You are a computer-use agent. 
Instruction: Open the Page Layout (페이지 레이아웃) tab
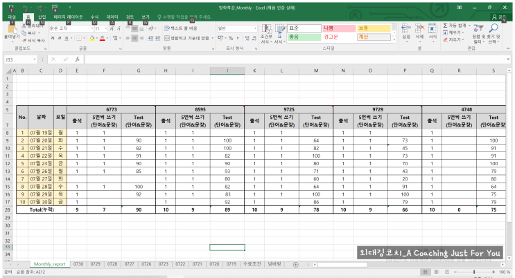68,17
